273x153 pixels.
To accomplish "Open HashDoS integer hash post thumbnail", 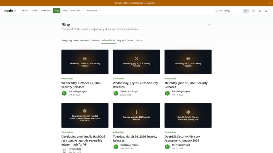I will coord(85,116).
